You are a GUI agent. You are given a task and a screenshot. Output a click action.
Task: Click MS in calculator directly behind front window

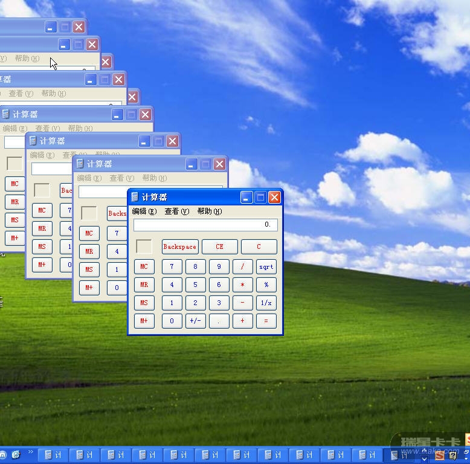click(x=89, y=269)
